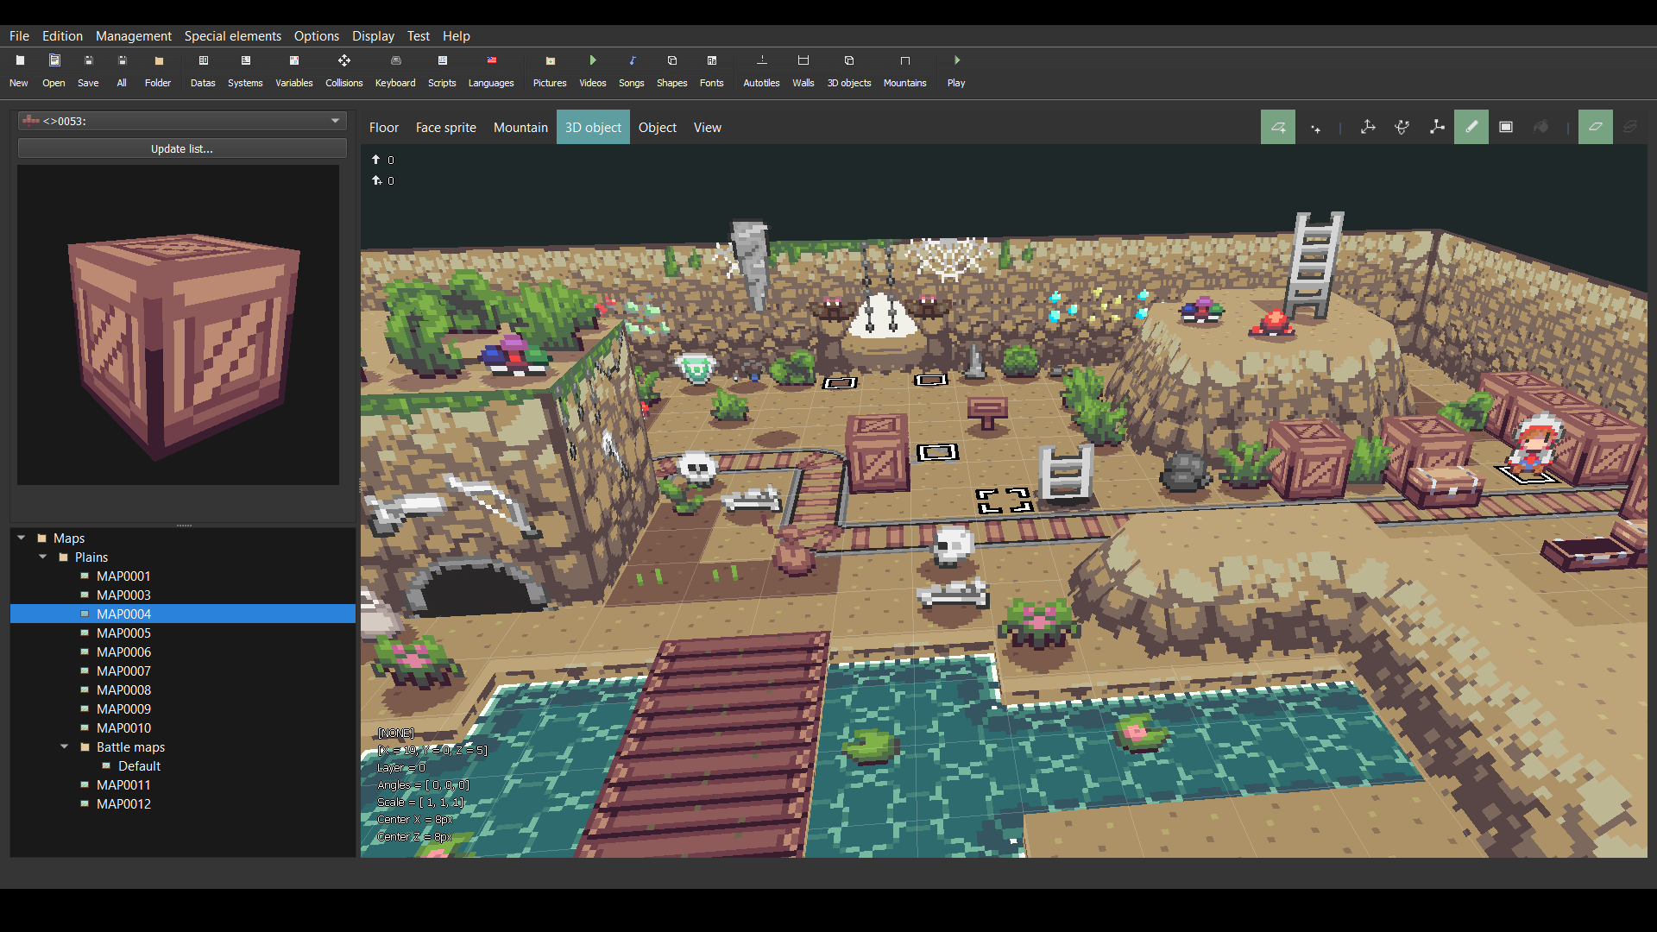The image size is (1657, 932).
Task: Click the Update list button
Action: click(181, 148)
